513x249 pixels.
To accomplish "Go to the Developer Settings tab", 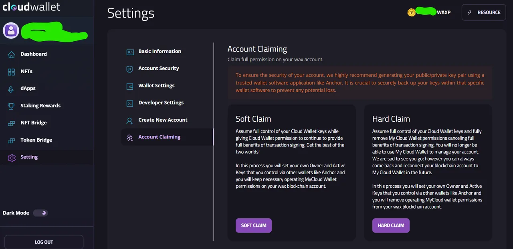I will (161, 103).
